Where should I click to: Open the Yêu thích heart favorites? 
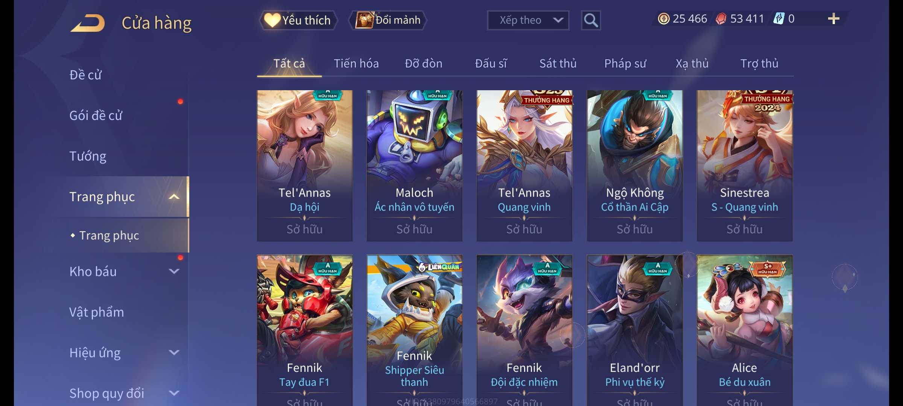(298, 20)
